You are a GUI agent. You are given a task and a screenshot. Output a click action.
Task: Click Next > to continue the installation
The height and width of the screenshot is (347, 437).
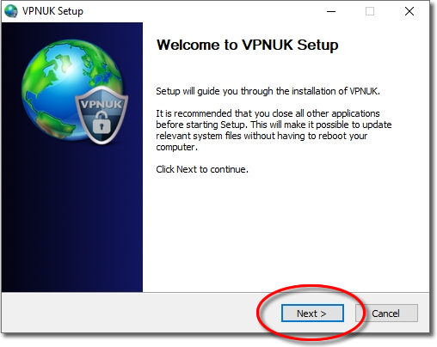pos(312,314)
